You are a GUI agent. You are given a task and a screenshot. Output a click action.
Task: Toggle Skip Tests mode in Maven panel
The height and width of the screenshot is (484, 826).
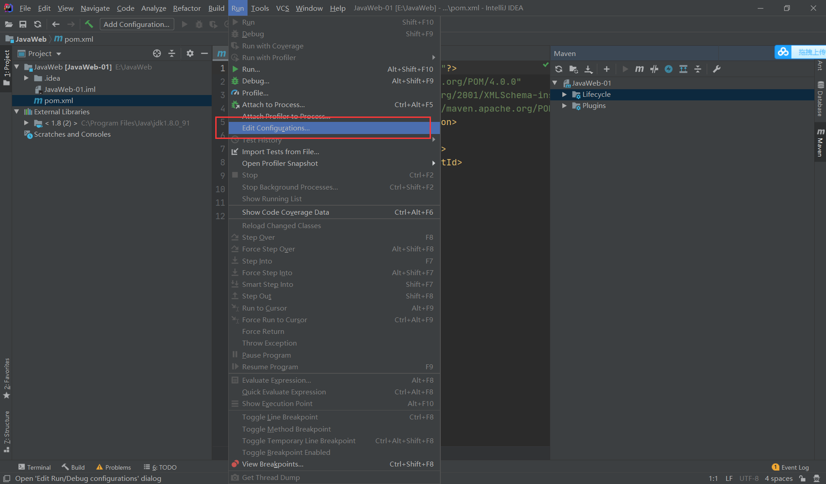click(x=654, y=69)
